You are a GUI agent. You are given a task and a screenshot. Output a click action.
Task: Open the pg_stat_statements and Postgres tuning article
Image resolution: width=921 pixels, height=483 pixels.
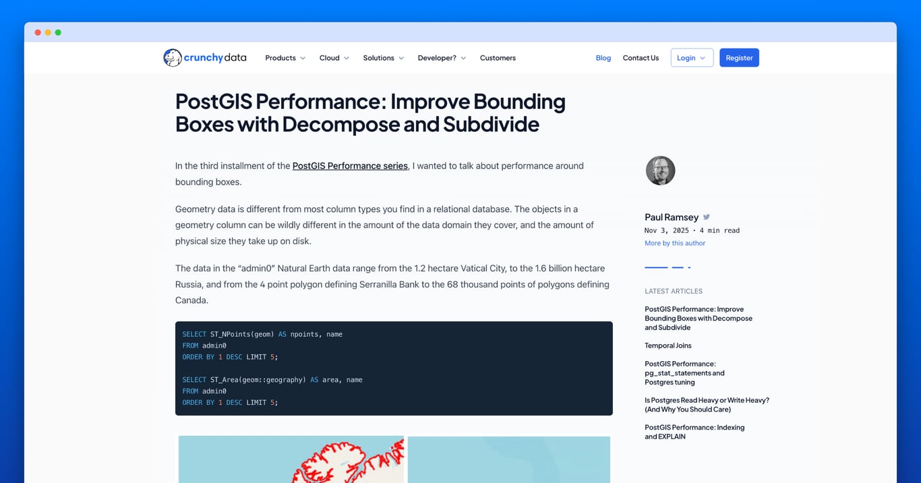pos(684,373)
